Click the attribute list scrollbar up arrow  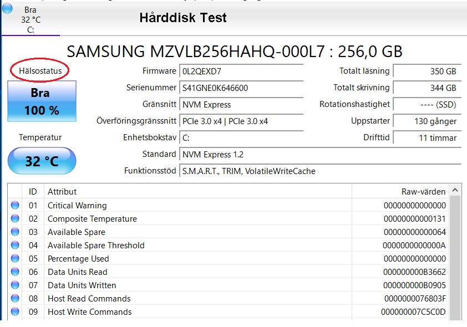coord(455,190)
